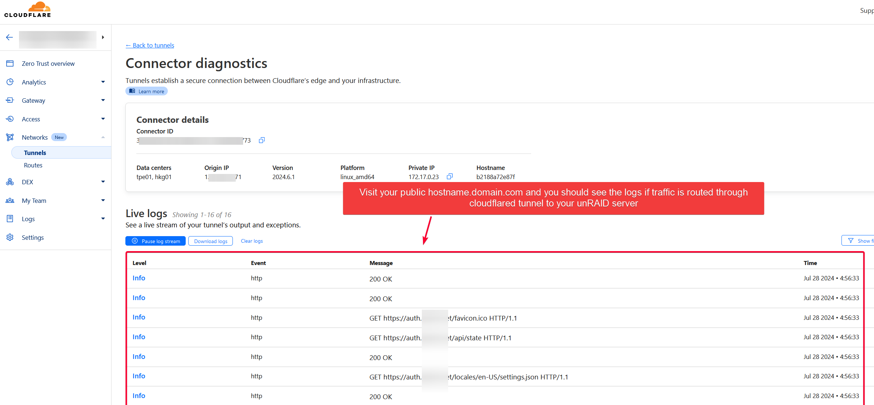The width and height of the screenshot is (874, 405).
Task: Expand the My Team menu chevron
Action: [x=103, y=200]
